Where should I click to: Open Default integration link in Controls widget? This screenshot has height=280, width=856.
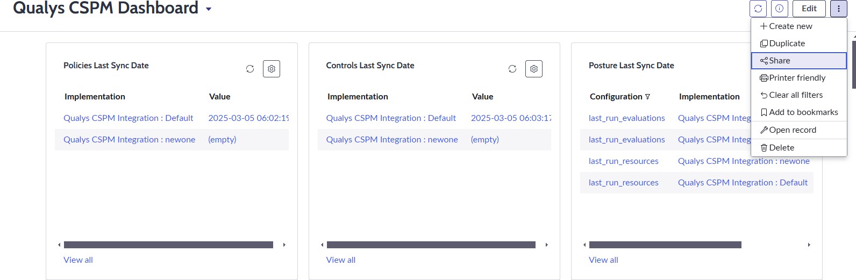[391, 118]
